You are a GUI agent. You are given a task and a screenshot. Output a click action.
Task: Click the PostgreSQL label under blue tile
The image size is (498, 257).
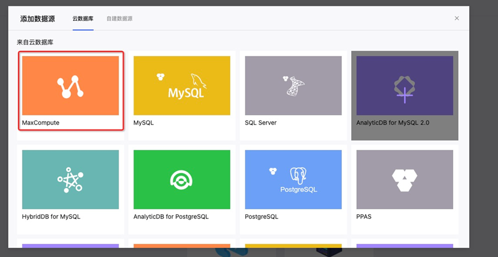point(261,217)
